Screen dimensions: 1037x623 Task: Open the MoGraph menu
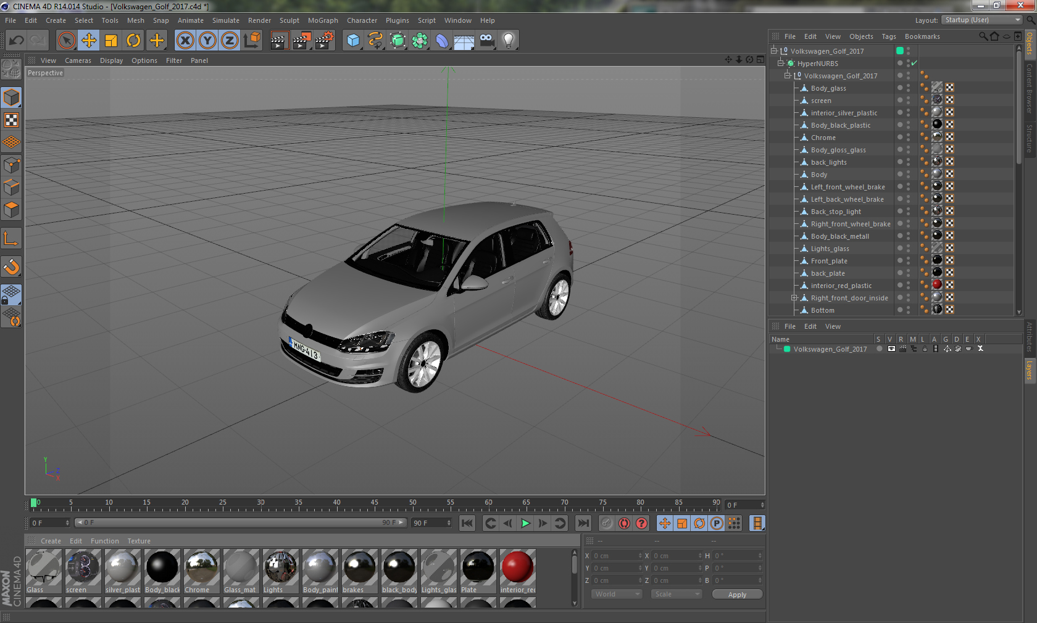click(x=323, y=20)
